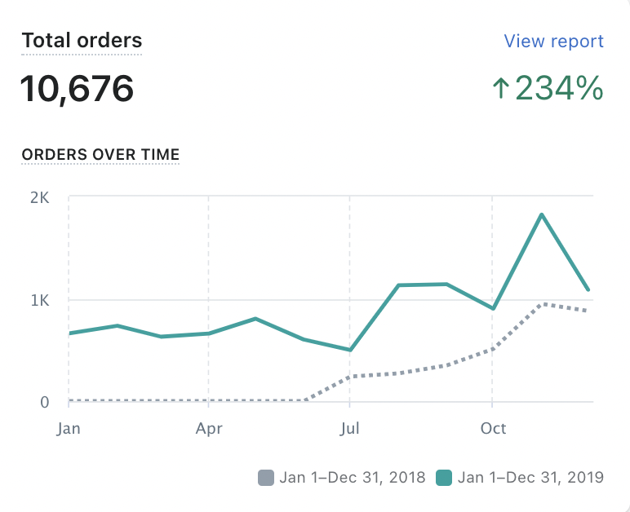Click the Orders Over Time label
630x512 pixels.
(x=100, y=154)
